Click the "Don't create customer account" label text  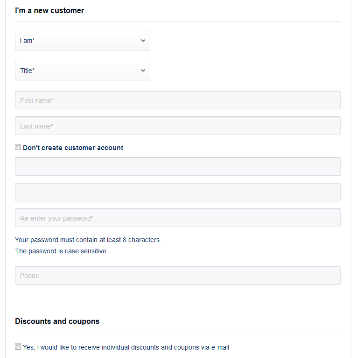point(73,148)
